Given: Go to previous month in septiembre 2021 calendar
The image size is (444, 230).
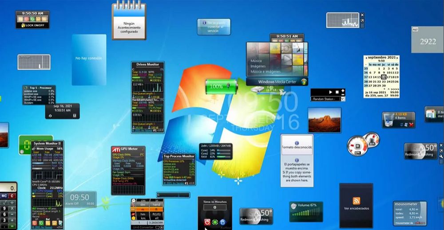Looking at the screenshot, I should 366,58.
